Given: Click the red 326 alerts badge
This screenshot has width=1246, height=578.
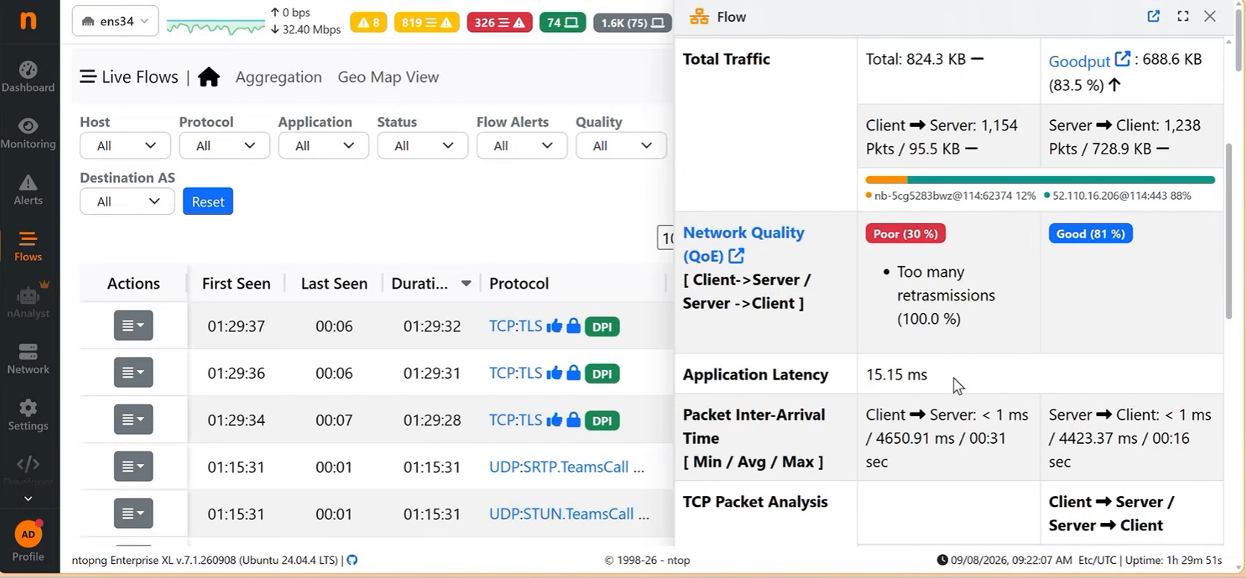Looking at the screenshot, I should pos(500,22).
